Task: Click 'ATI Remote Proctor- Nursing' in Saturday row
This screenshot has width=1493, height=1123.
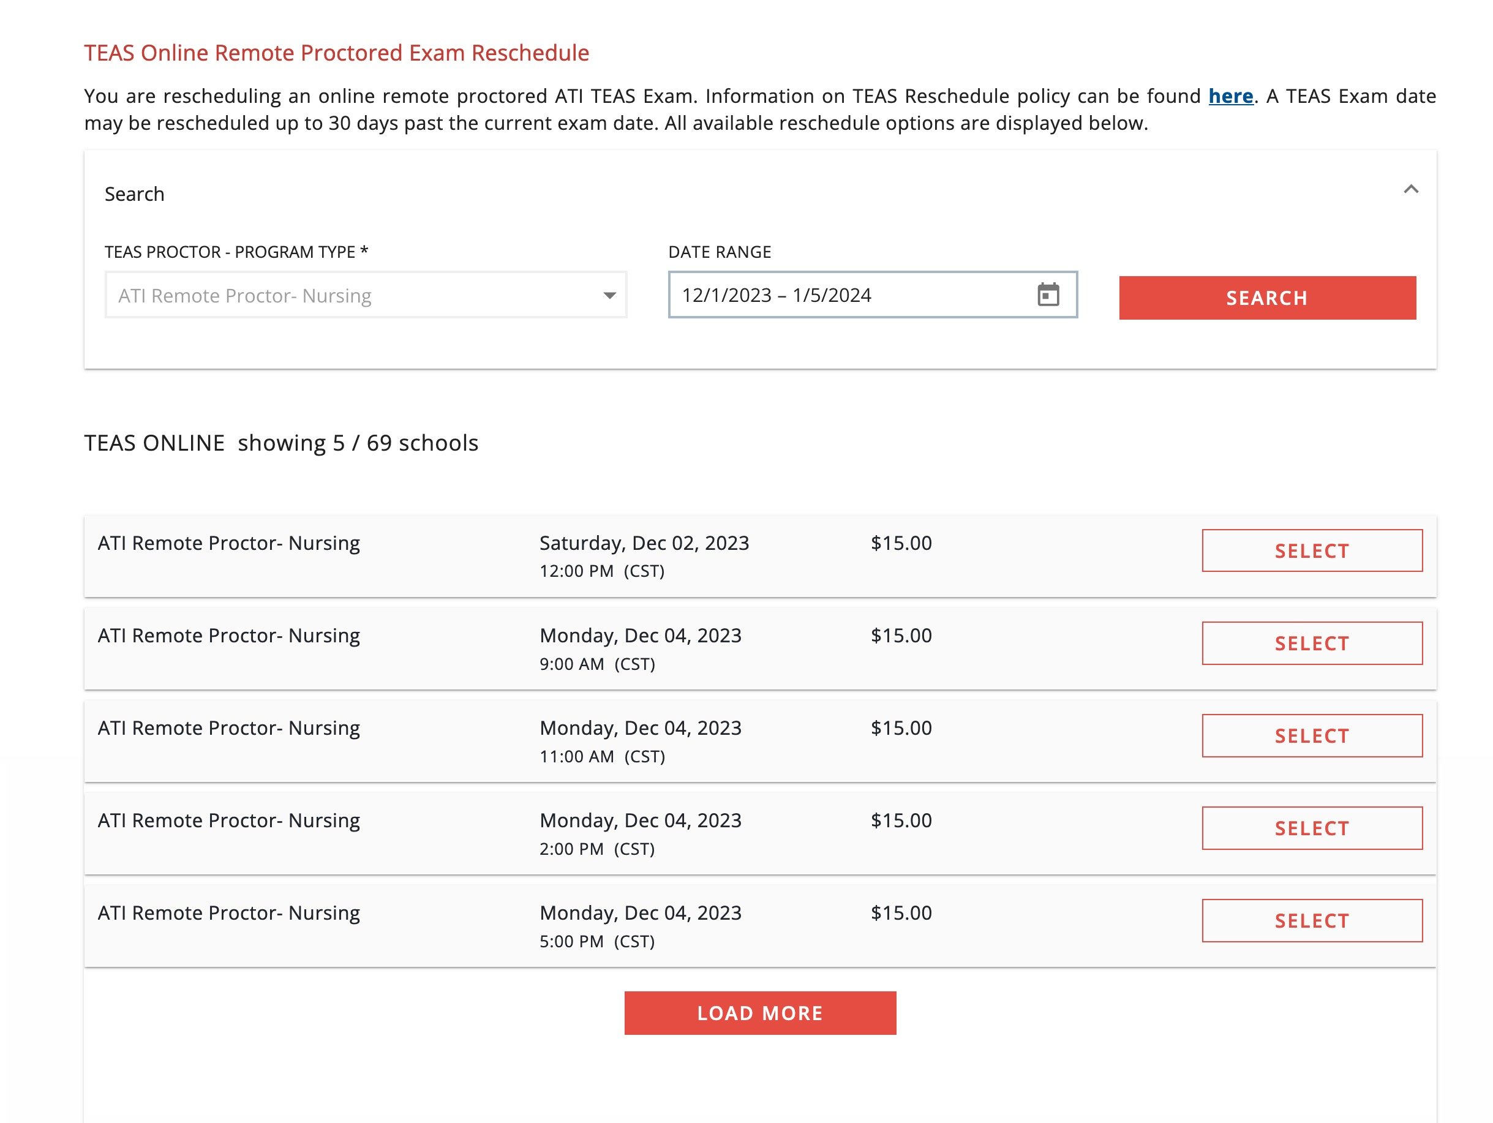Action: point(229,543)
